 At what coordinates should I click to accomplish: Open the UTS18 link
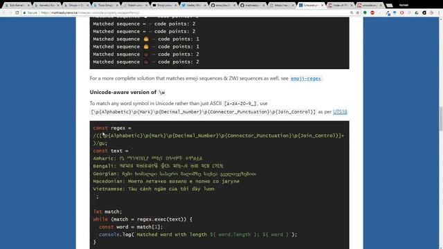click(x=340, y=112)
